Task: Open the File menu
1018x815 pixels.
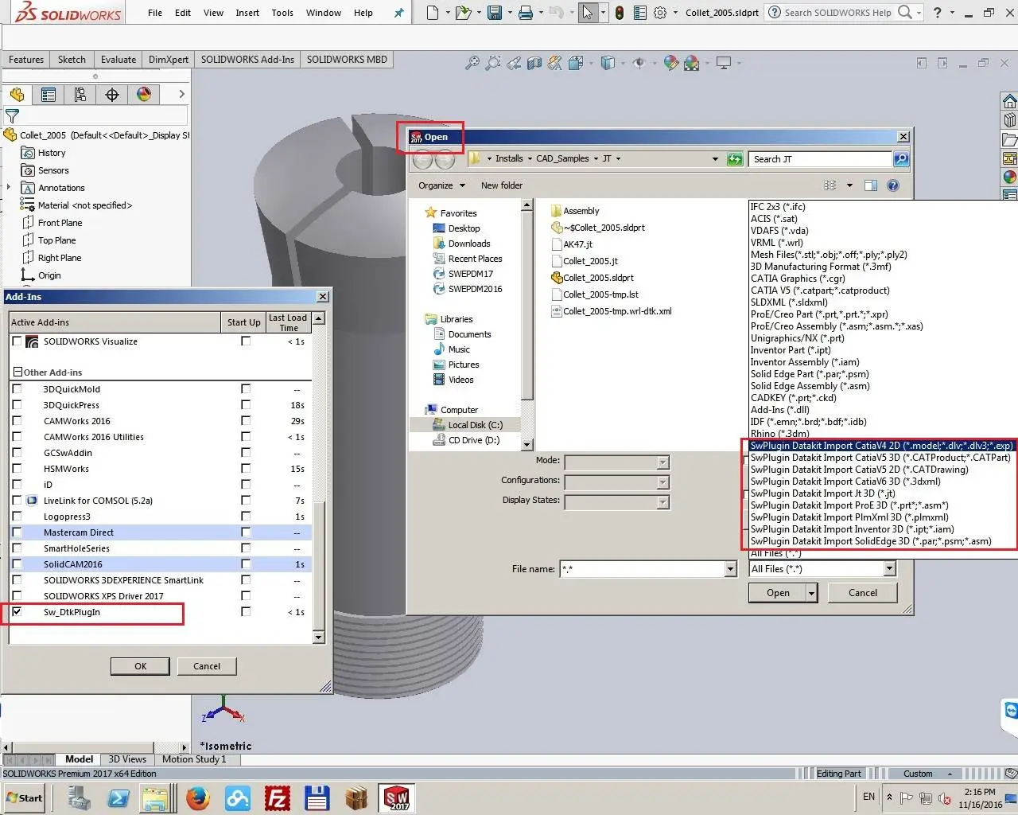Action: [x=155, y=13]
